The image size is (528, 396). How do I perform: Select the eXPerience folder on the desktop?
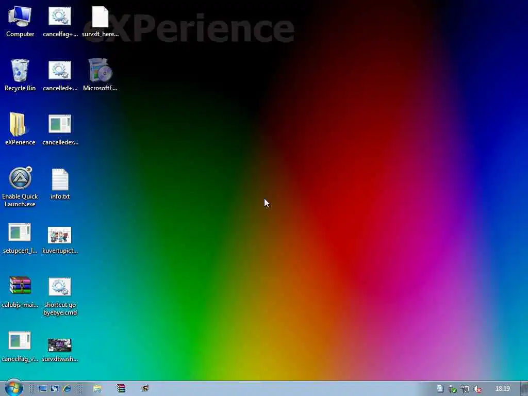20,129
